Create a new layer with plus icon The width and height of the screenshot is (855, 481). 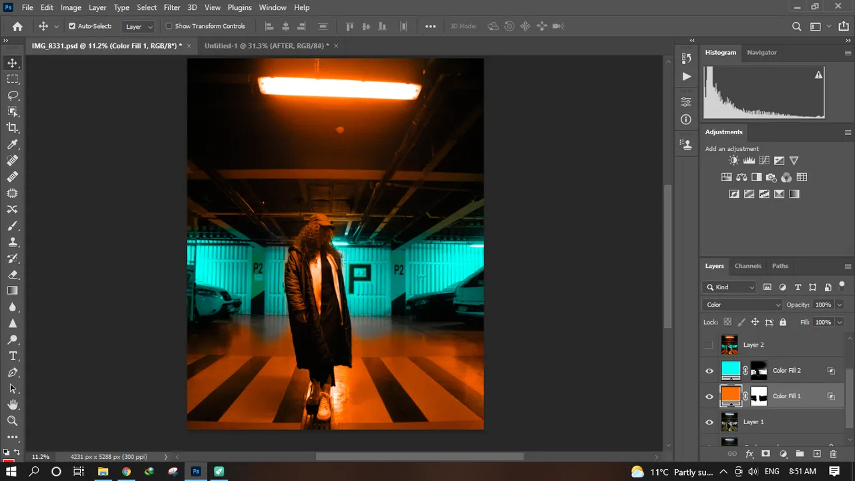pyautogui.click(x=817, y=454)
